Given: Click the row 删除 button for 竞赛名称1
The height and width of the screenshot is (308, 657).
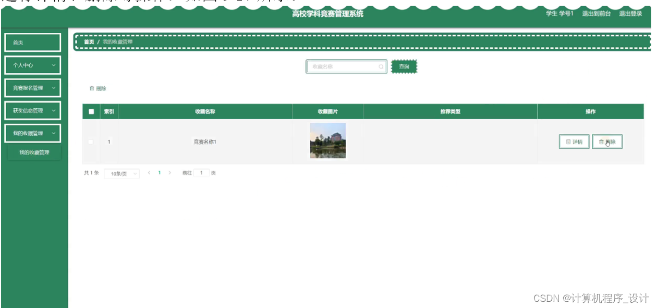Looking at the screenshot, I should (x=607, y=142).
